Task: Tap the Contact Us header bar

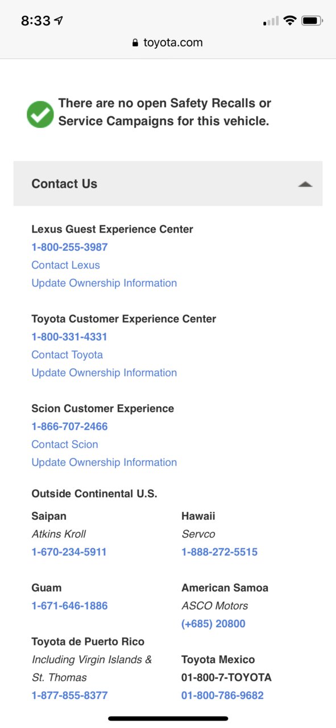Action: (x=168, y=183)
